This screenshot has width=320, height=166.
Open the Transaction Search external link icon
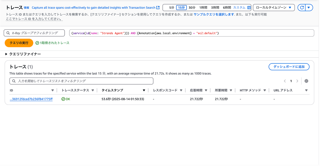point(158,8)
